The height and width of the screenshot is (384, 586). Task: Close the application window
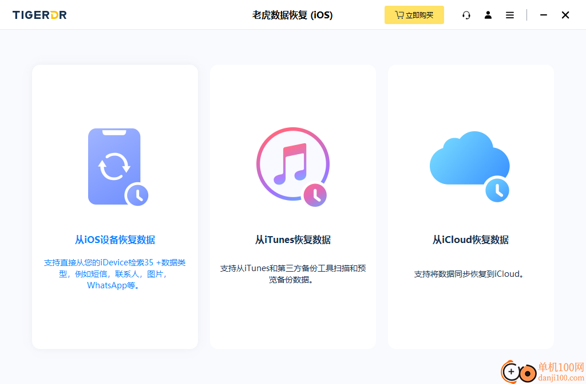tap(565, 15)
